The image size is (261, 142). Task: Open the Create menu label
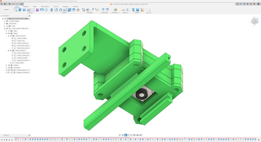31,13
